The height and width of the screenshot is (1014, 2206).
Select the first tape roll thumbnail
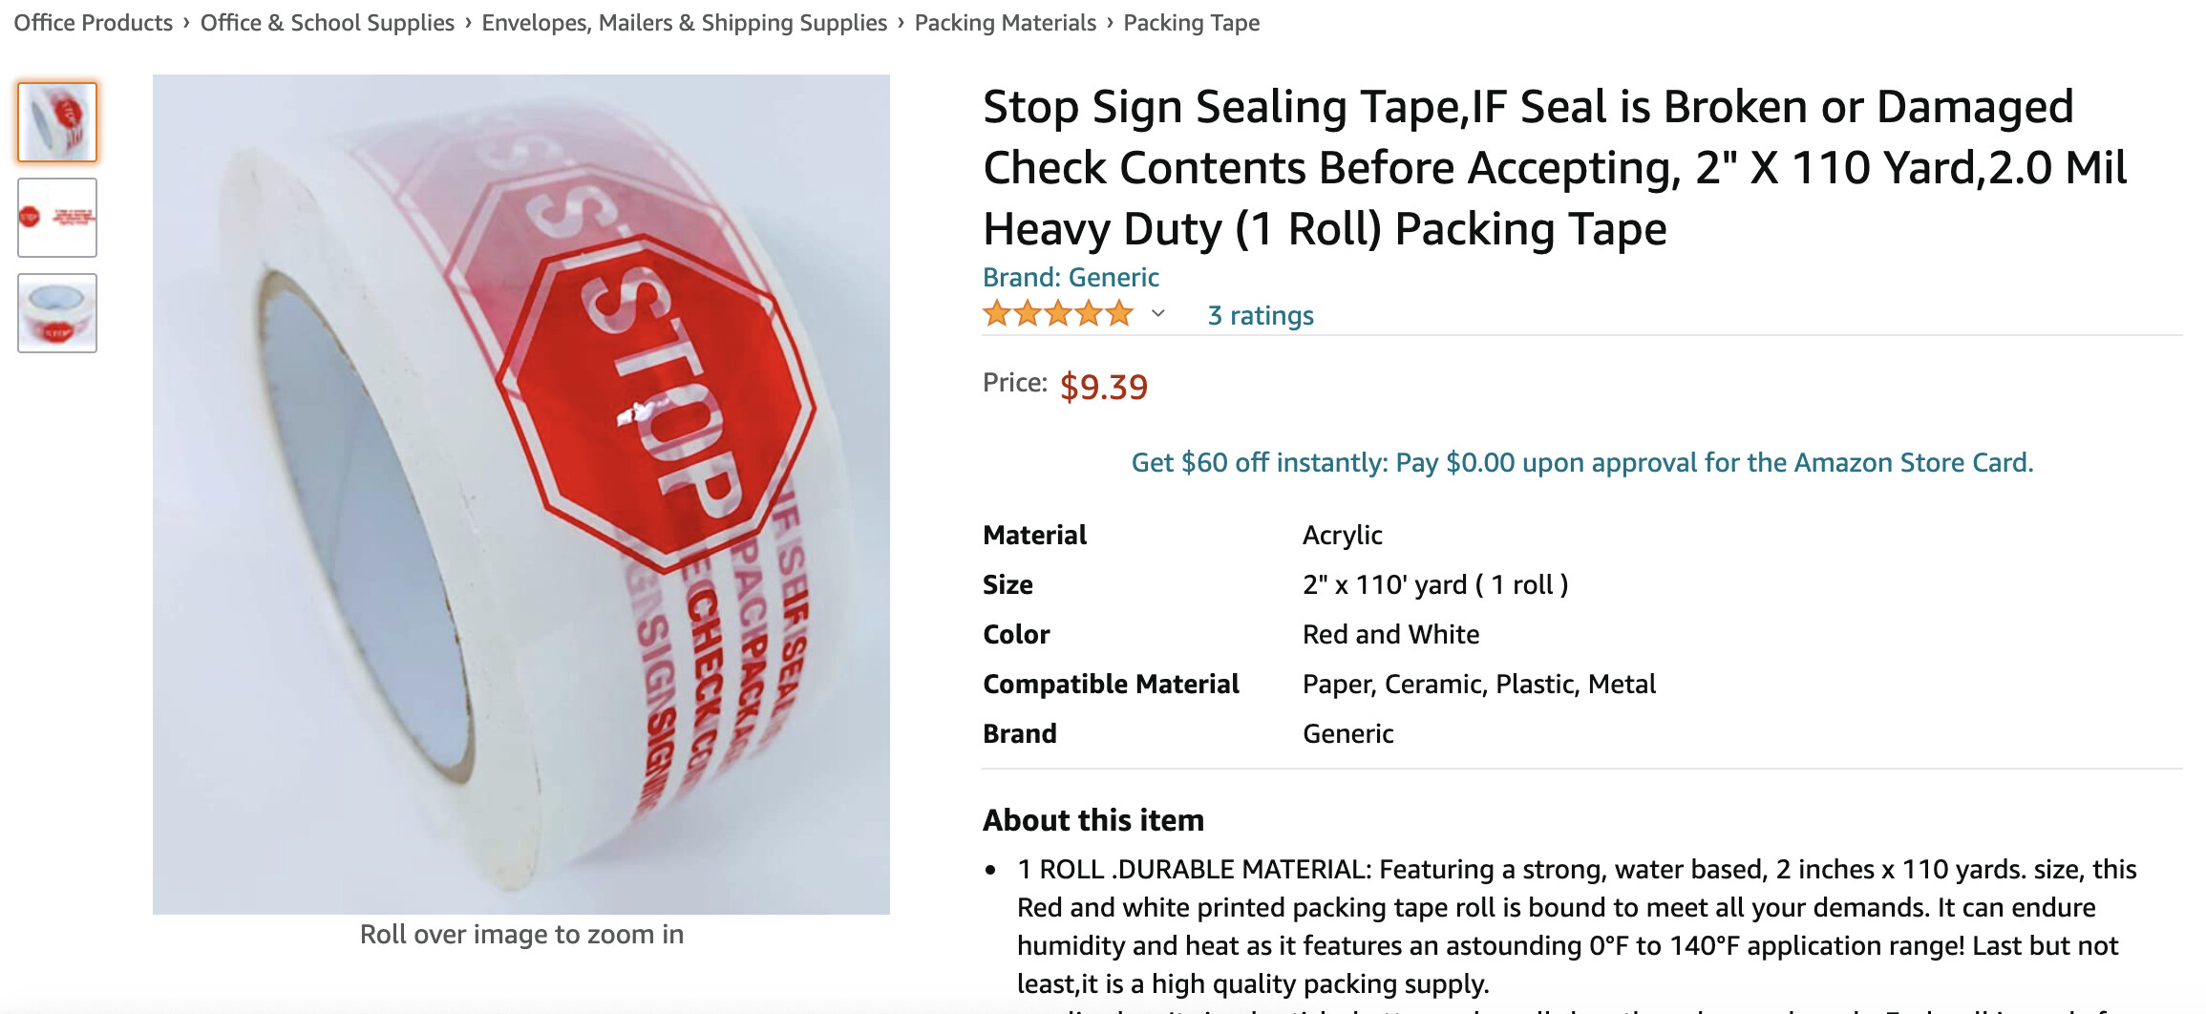click(57, 122)
